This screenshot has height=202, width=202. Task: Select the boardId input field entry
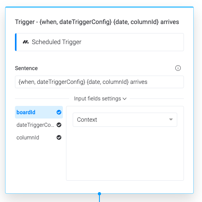click(39, 112)
